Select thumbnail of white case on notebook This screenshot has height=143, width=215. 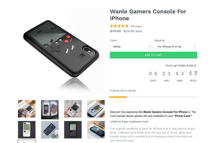pyautogui.click(x=96, y=109)
